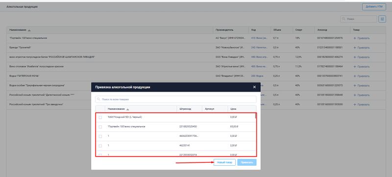The width and height of the screenshot is (392, 177).
Task: Select barcode 2310829325450 cell
Action: pyautogui.click(x=188, y=126)
